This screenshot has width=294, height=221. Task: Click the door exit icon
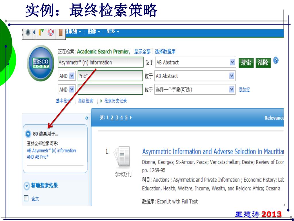coord(61,33)
